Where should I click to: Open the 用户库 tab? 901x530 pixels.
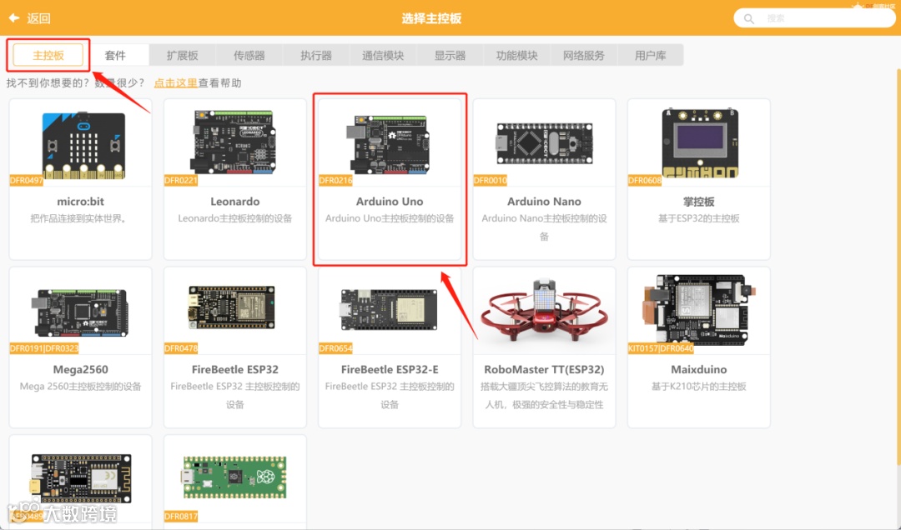651,55
